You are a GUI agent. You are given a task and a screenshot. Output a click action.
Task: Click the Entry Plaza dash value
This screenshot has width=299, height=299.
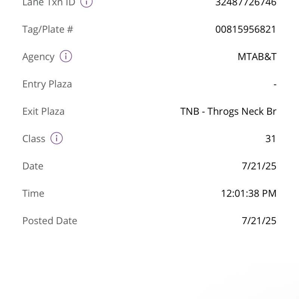(275, 84)
